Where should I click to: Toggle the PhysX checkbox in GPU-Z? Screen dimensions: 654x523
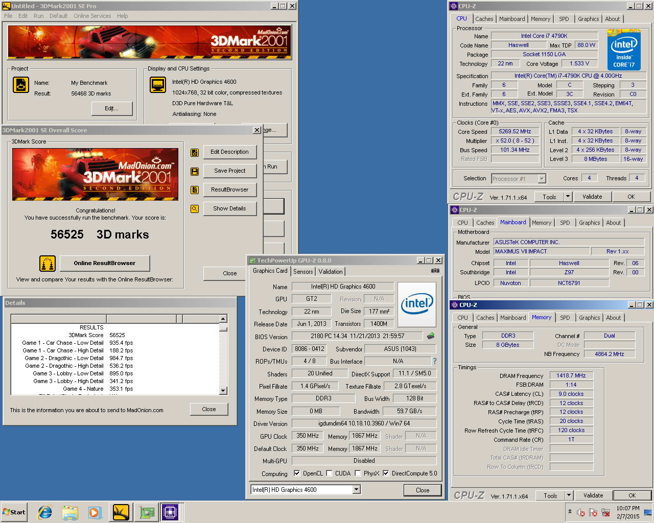click(x=358, y=473)
